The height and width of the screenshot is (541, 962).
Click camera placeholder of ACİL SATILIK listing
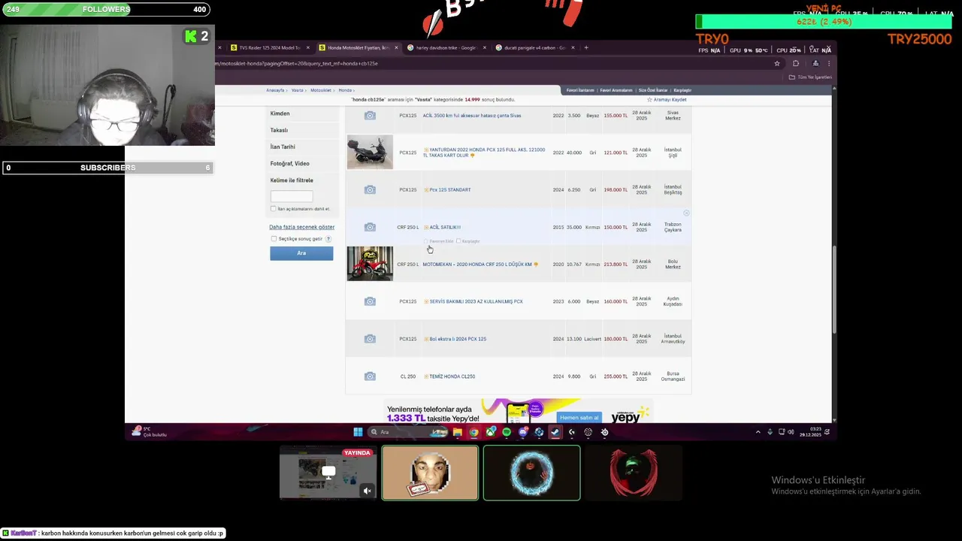tap(370, 227)
